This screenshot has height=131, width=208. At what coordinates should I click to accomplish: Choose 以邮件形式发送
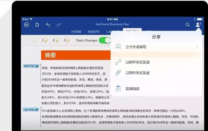(x=137, y=62)
